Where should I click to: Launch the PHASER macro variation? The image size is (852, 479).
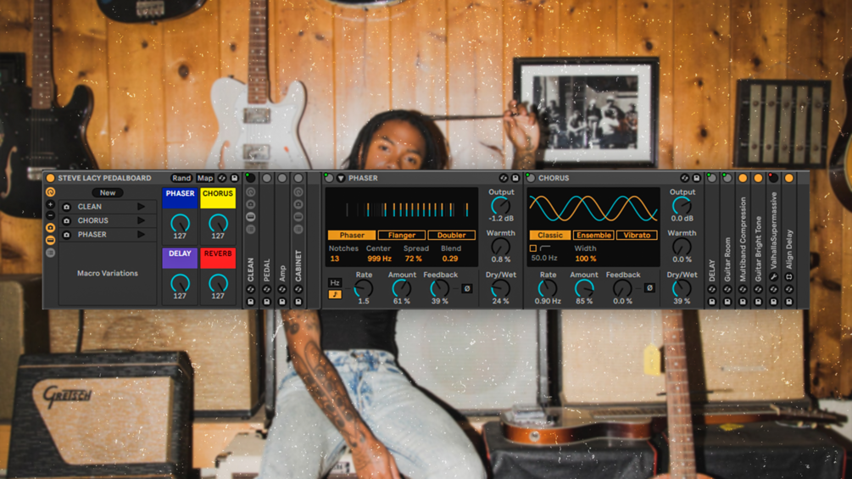click(x=142, y=235)
